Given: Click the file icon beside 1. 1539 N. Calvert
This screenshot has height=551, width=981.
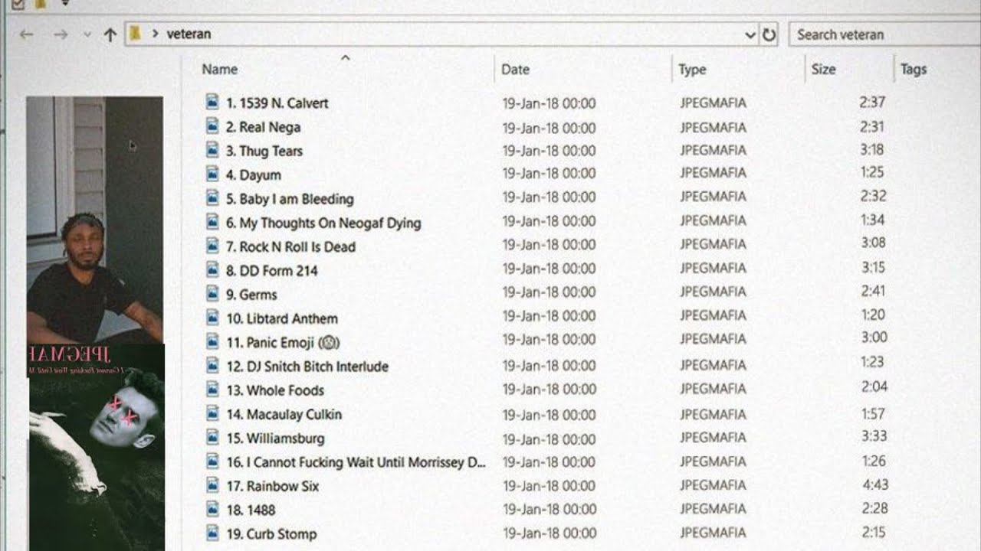Looking at the screenshot, I should click(x=212, y=102).
